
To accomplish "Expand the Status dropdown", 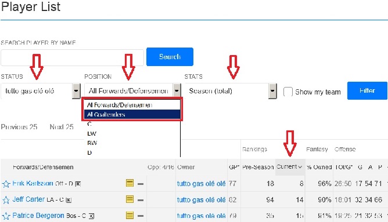I will click(76, 91).
